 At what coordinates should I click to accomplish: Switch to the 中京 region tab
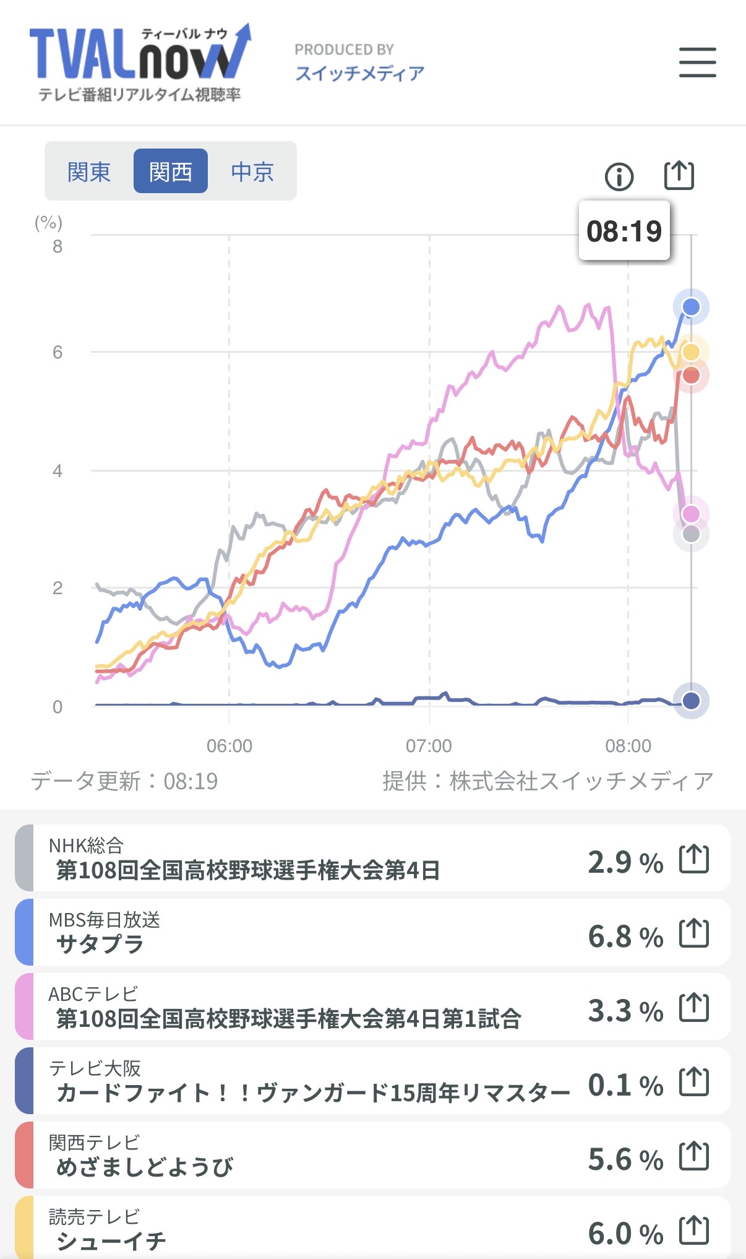(252, 171)
